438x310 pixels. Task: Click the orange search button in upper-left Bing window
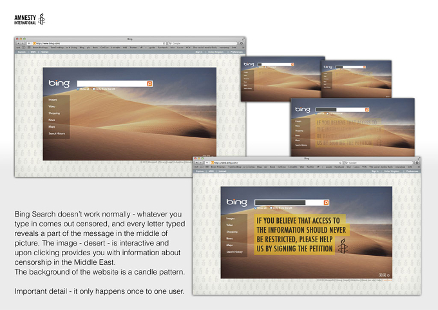point(149,84)
